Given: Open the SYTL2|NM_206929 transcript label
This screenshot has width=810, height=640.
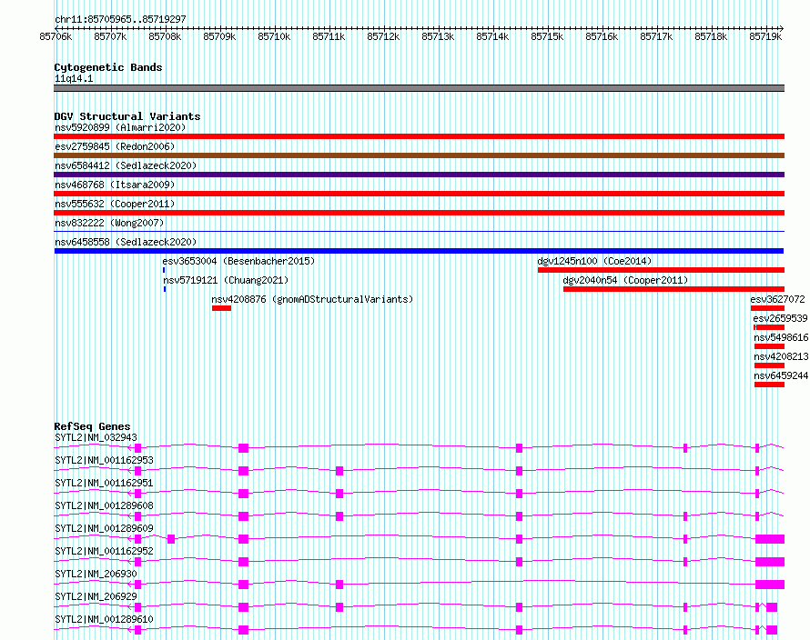Looking at the screenshot, I should click(x=96, y=596).
